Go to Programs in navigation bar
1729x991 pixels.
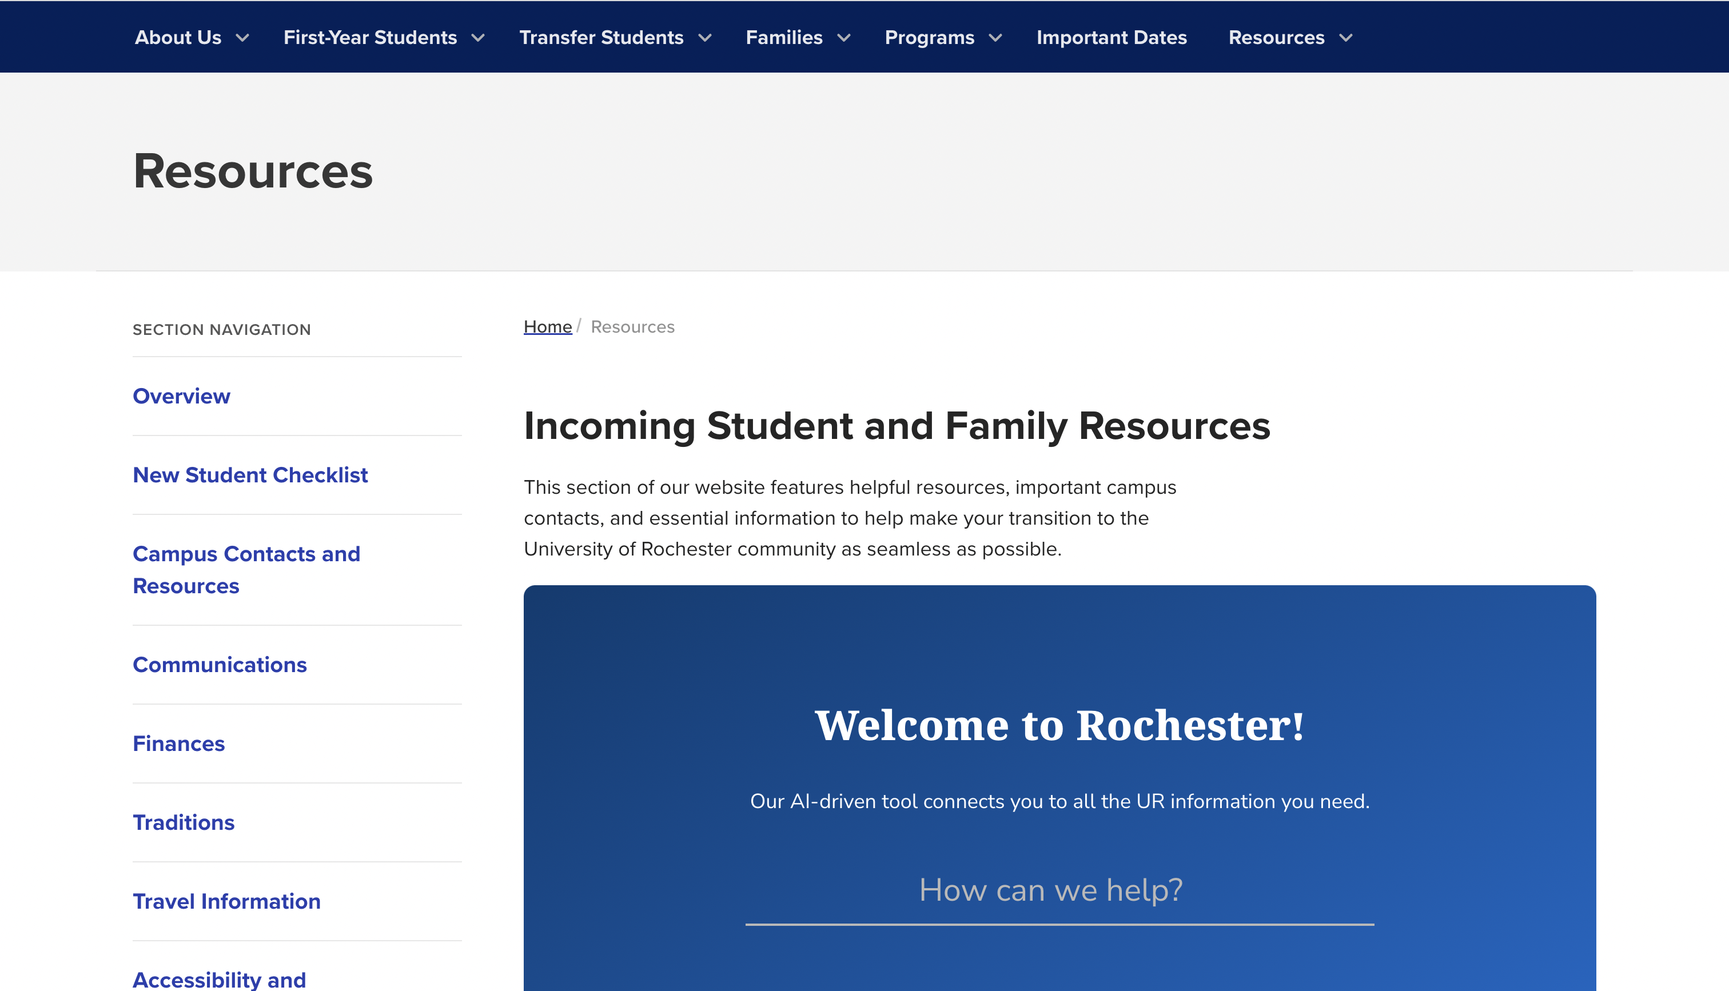point(929,38)
